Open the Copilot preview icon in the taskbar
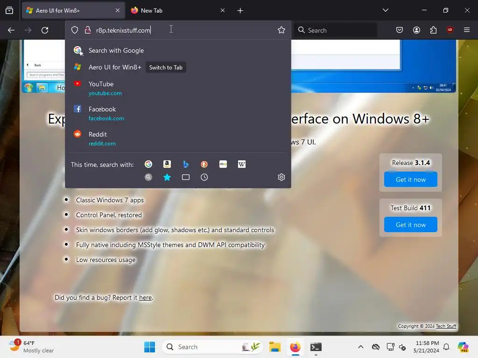The height and width of the screenshot is (358, 478). tap(463, 347)
